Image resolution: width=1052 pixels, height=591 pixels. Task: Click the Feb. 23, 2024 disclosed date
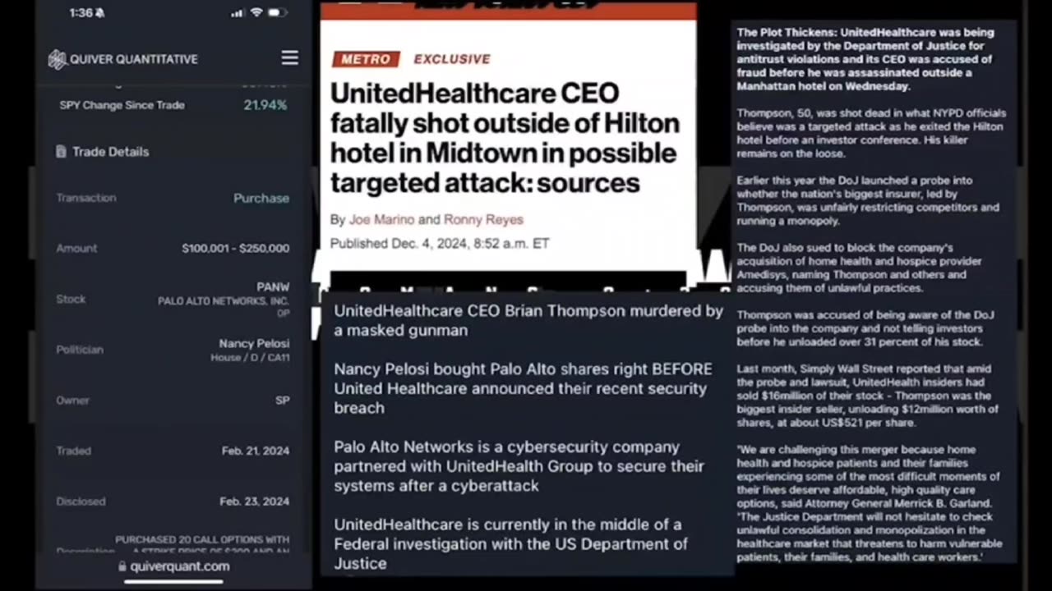pyautogui.click(x=256, y=502)
